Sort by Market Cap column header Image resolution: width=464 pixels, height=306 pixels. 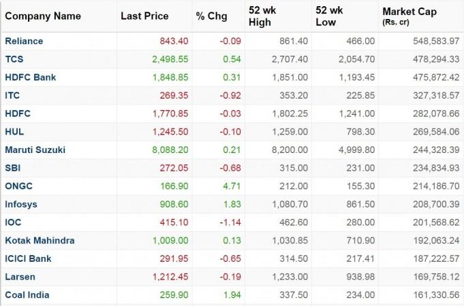409,16
